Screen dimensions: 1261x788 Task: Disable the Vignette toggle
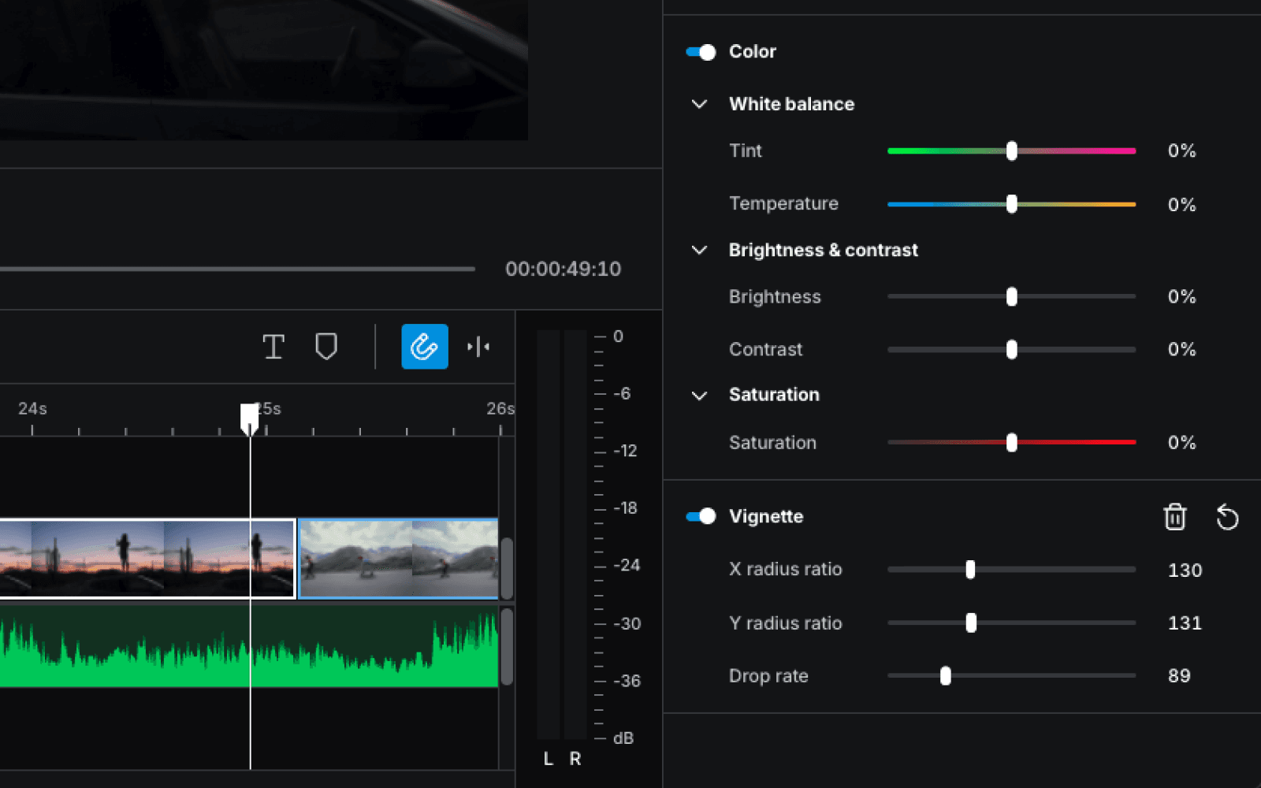pos(701,516)
